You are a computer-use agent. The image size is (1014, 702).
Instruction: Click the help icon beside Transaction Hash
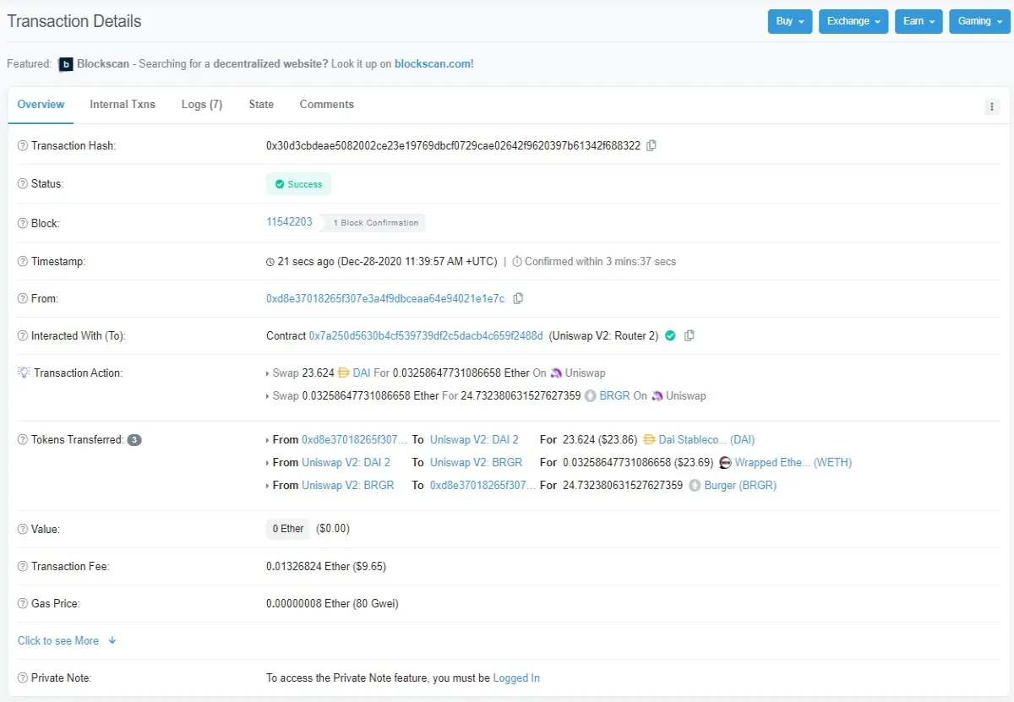pos(23,146)
